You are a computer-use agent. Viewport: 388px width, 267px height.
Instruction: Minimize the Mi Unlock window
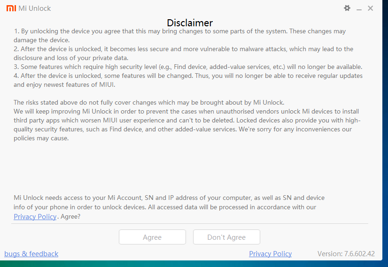tap(359, 9)
